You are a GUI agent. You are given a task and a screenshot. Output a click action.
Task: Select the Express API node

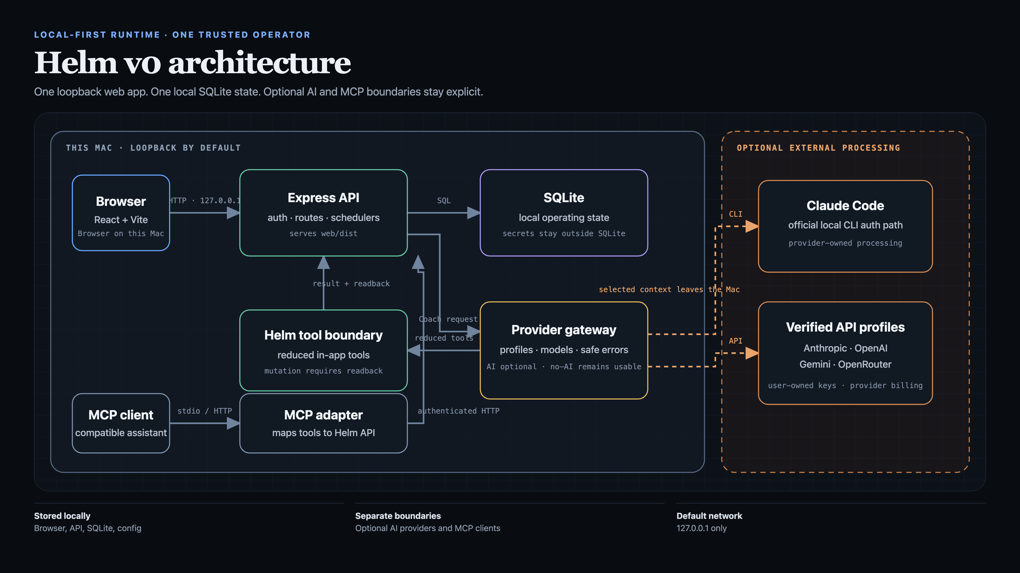pos(324,213)
